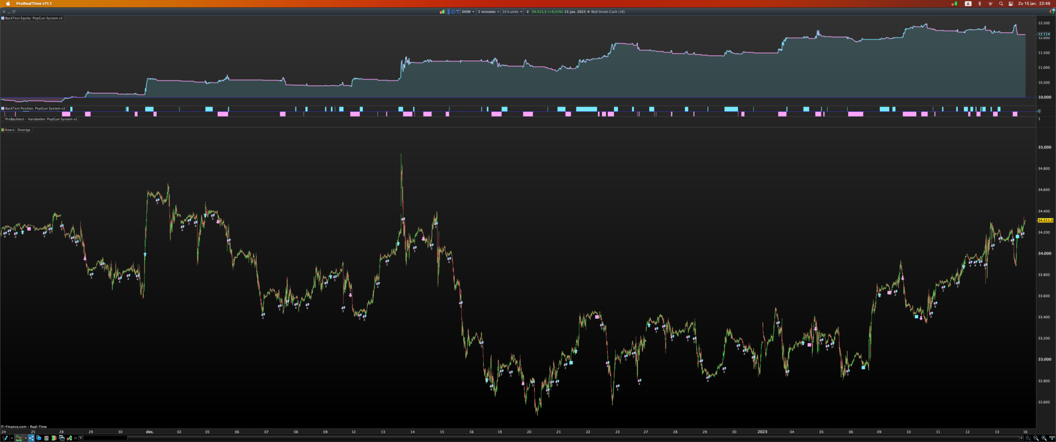
Task: Click the red-green list report icon
Action: (x=46, y=438)
